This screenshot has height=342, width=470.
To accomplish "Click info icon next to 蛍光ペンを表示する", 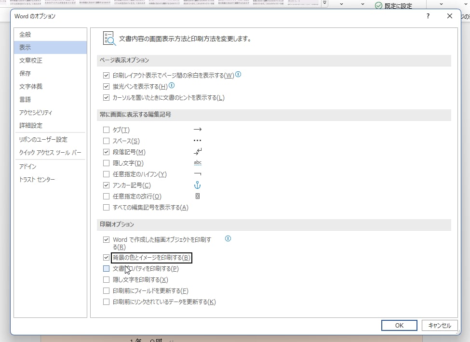I will 172,86.
